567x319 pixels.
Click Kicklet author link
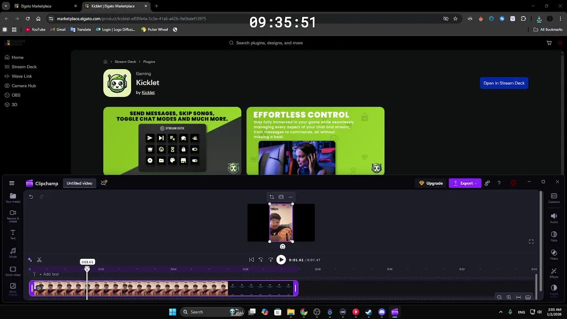pyautogui.click(x=148, y=93)
